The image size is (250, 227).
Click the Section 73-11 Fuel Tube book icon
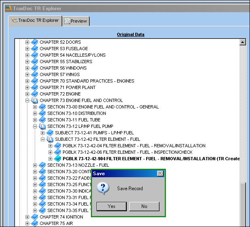(42, 120)
